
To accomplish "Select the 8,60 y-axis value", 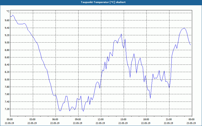I will coord(7,57).
